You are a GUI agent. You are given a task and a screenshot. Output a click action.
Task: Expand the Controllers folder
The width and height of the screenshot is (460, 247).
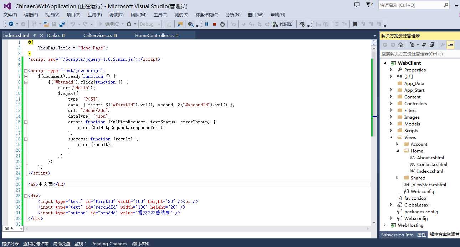(x=391, y=103)
